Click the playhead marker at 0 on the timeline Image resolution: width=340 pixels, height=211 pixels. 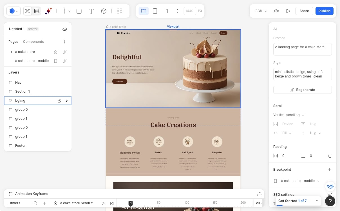[x=130, y=203]
